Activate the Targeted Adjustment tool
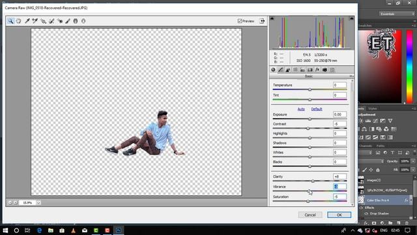Viewport: 417px width, 235px height. coord(43,21)
